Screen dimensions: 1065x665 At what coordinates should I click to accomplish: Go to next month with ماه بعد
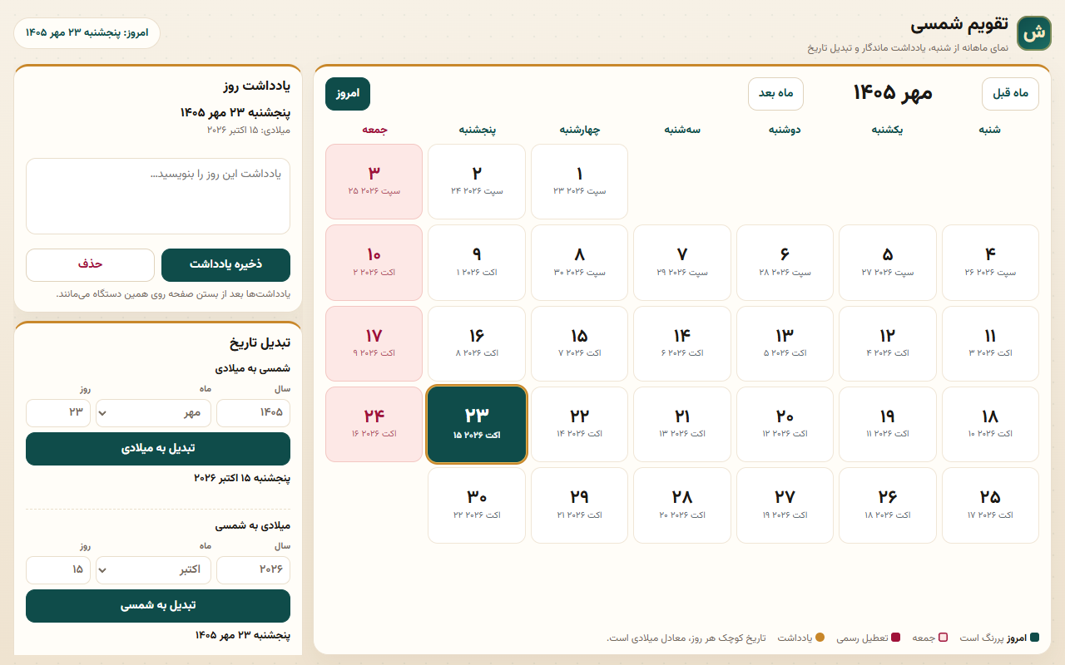(x=775, y=94)
